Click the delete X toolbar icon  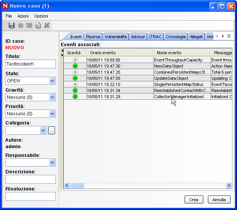47,25
